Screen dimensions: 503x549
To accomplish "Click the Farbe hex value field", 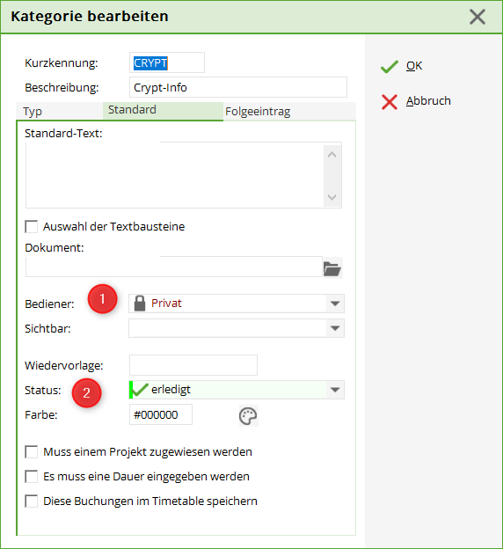I will [x=161, y=415].
